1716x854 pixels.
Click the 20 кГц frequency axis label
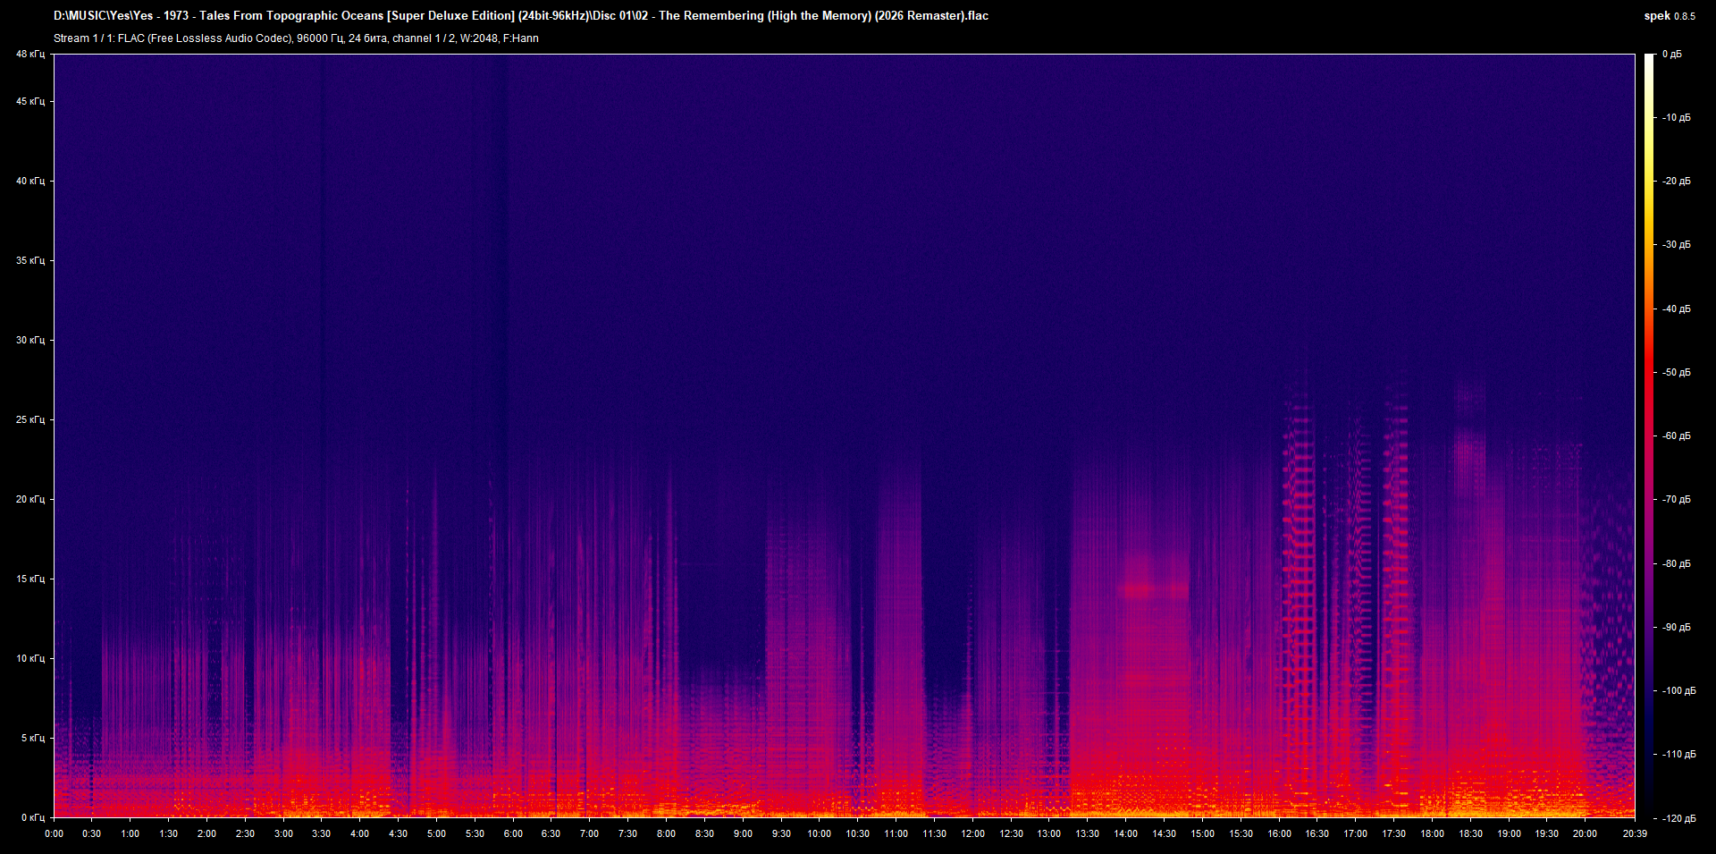30,500
